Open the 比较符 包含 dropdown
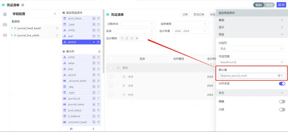288x132 pixels. [252, 49]
